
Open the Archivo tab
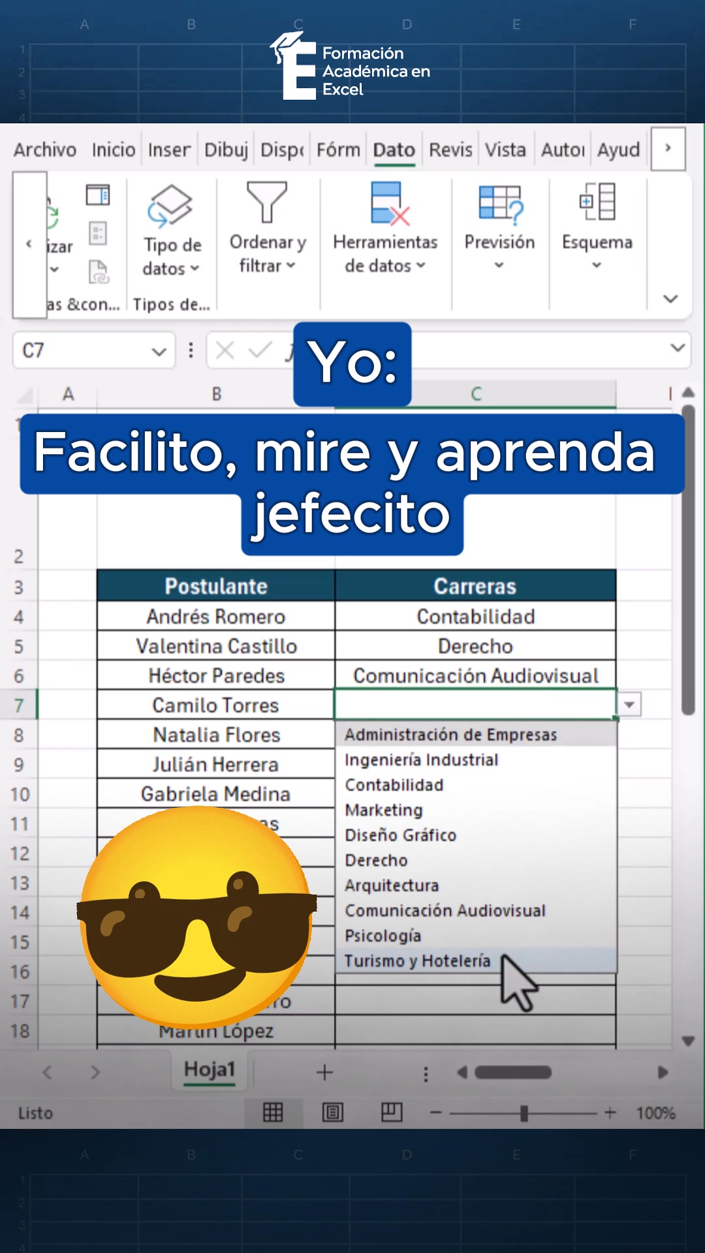45,150
